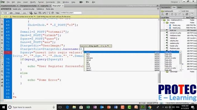Switch to Assets panel tab
This screenshot has height=110, width=197.
coord(179,7)
